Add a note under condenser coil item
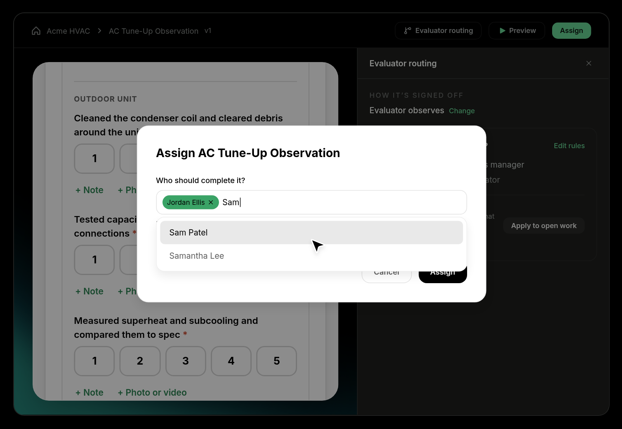The height and width of the screenshot is (429, 622). [89, 190]
